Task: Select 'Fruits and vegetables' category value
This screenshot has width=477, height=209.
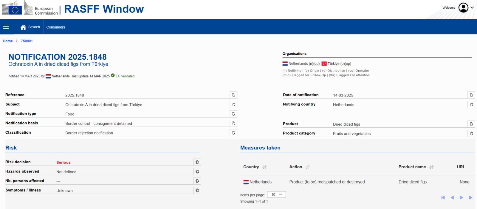Action: click(352, 134)
